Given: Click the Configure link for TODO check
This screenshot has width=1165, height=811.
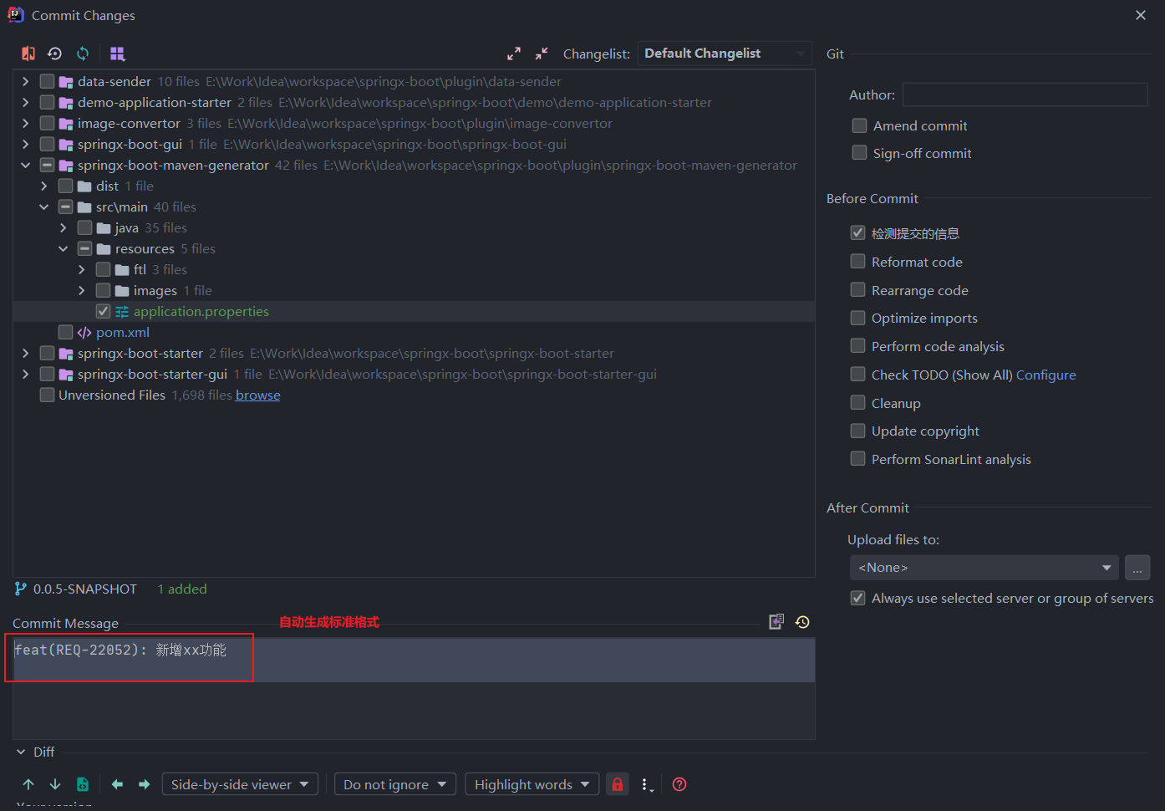Looking at the screenshot, I should [x=1045, y=375].
